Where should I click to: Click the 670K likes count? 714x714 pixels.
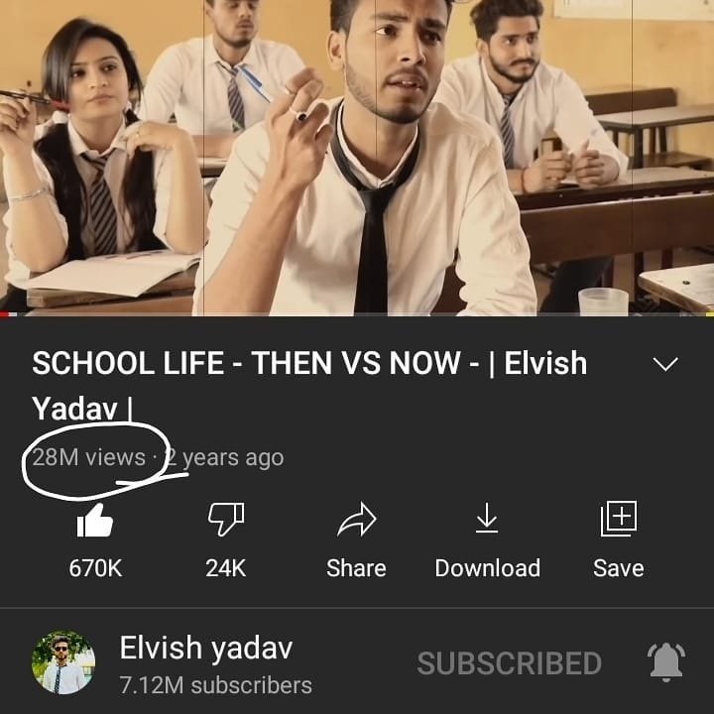coord(95,568)
